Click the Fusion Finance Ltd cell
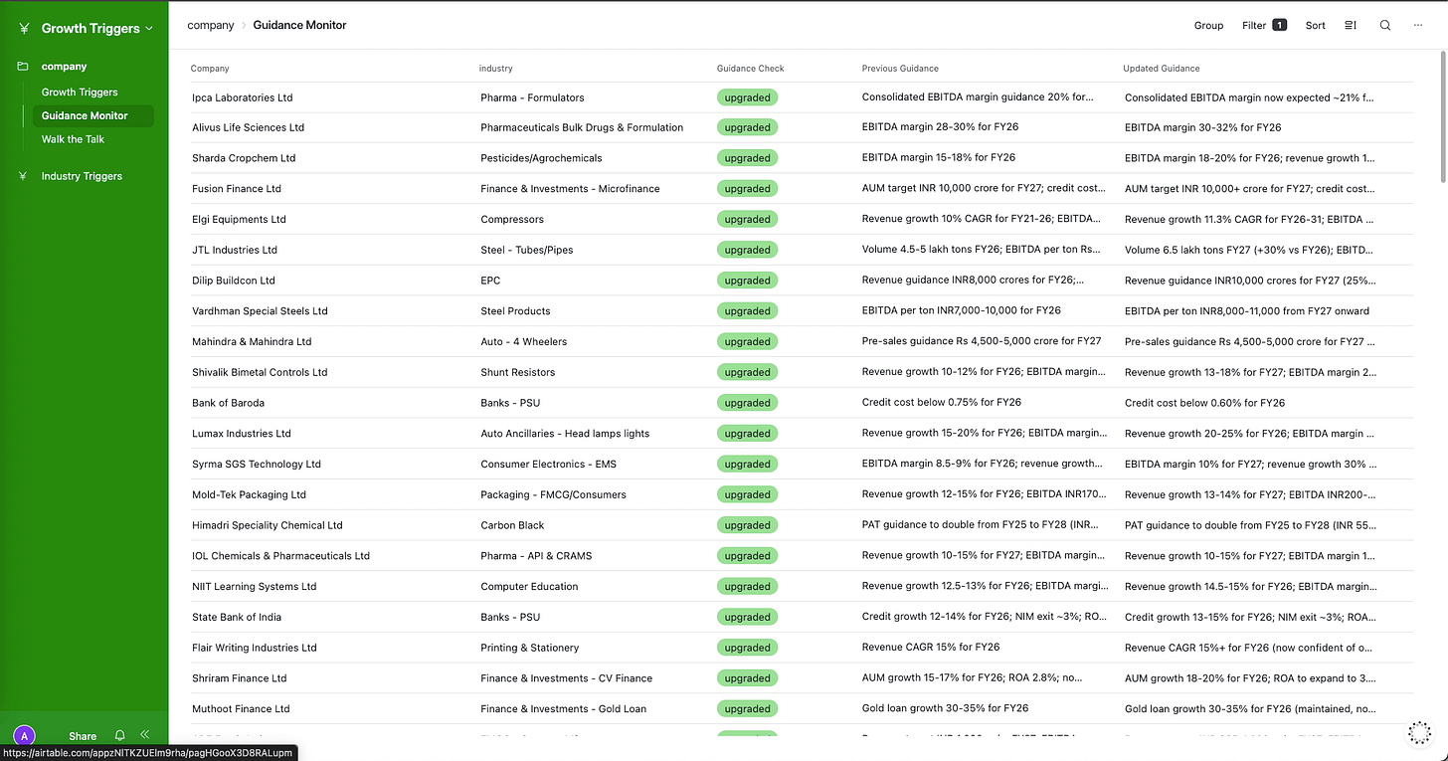Screen dimensions: 1448x761 (x=237, y=188)
